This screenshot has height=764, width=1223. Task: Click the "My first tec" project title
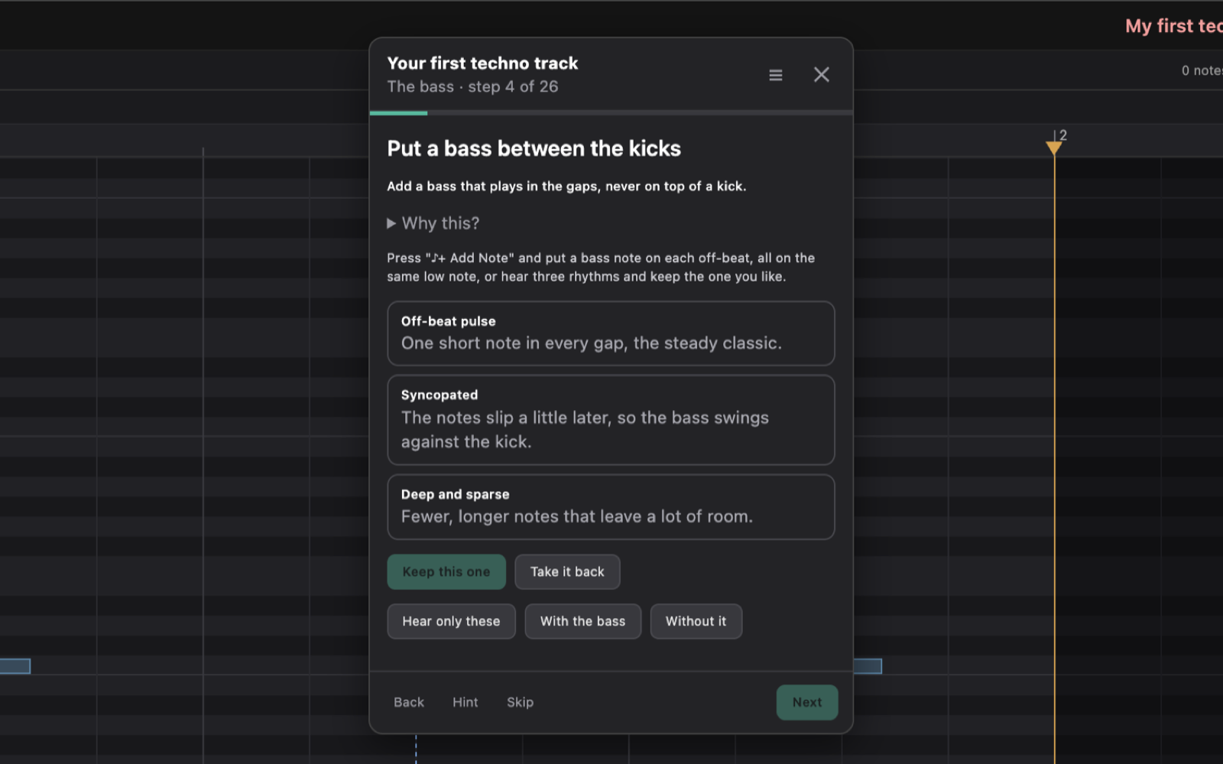[1173, 26]
